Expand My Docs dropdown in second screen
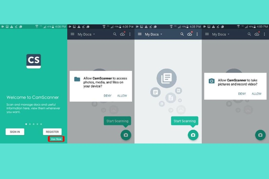The height and width of the screenshot is (179, 269). pos(86,34)
